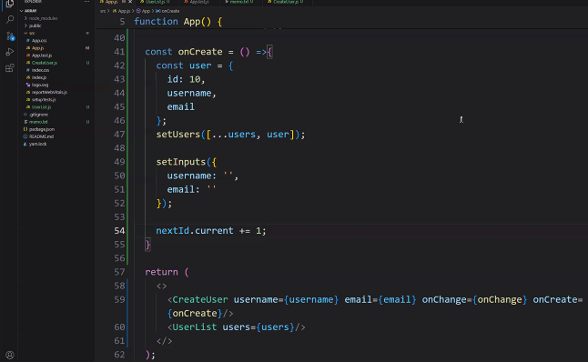
Task: Open index.css in file tree
Action: tap(37, 70)
